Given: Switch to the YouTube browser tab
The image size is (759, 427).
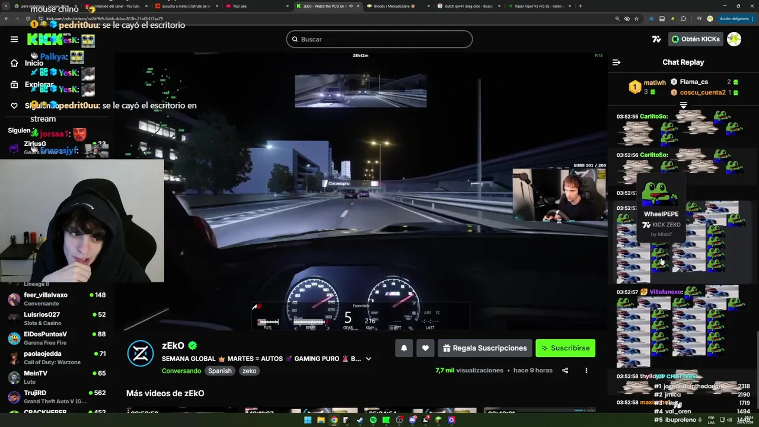Looking at the screenshot, I should tap(257, 6).
